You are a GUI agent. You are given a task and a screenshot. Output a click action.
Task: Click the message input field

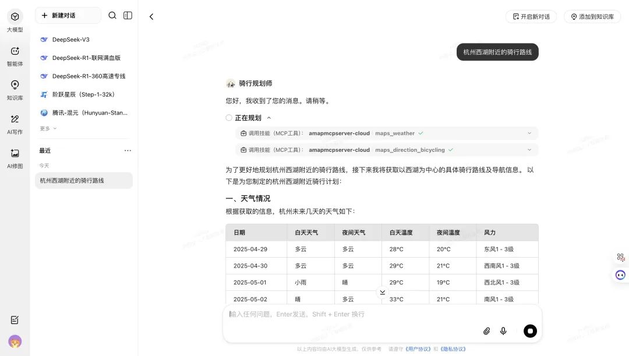(382, 314)
